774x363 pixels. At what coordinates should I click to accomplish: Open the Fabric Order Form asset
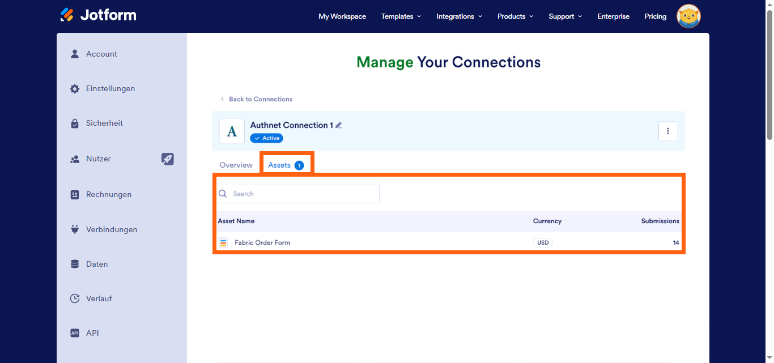(262, 242)
